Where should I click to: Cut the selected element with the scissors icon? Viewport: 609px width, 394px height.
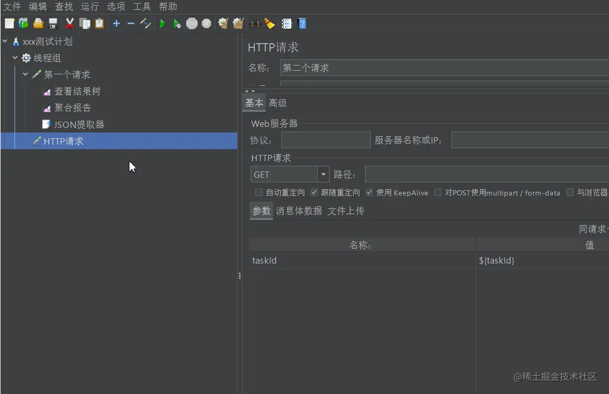click(70, 24)
